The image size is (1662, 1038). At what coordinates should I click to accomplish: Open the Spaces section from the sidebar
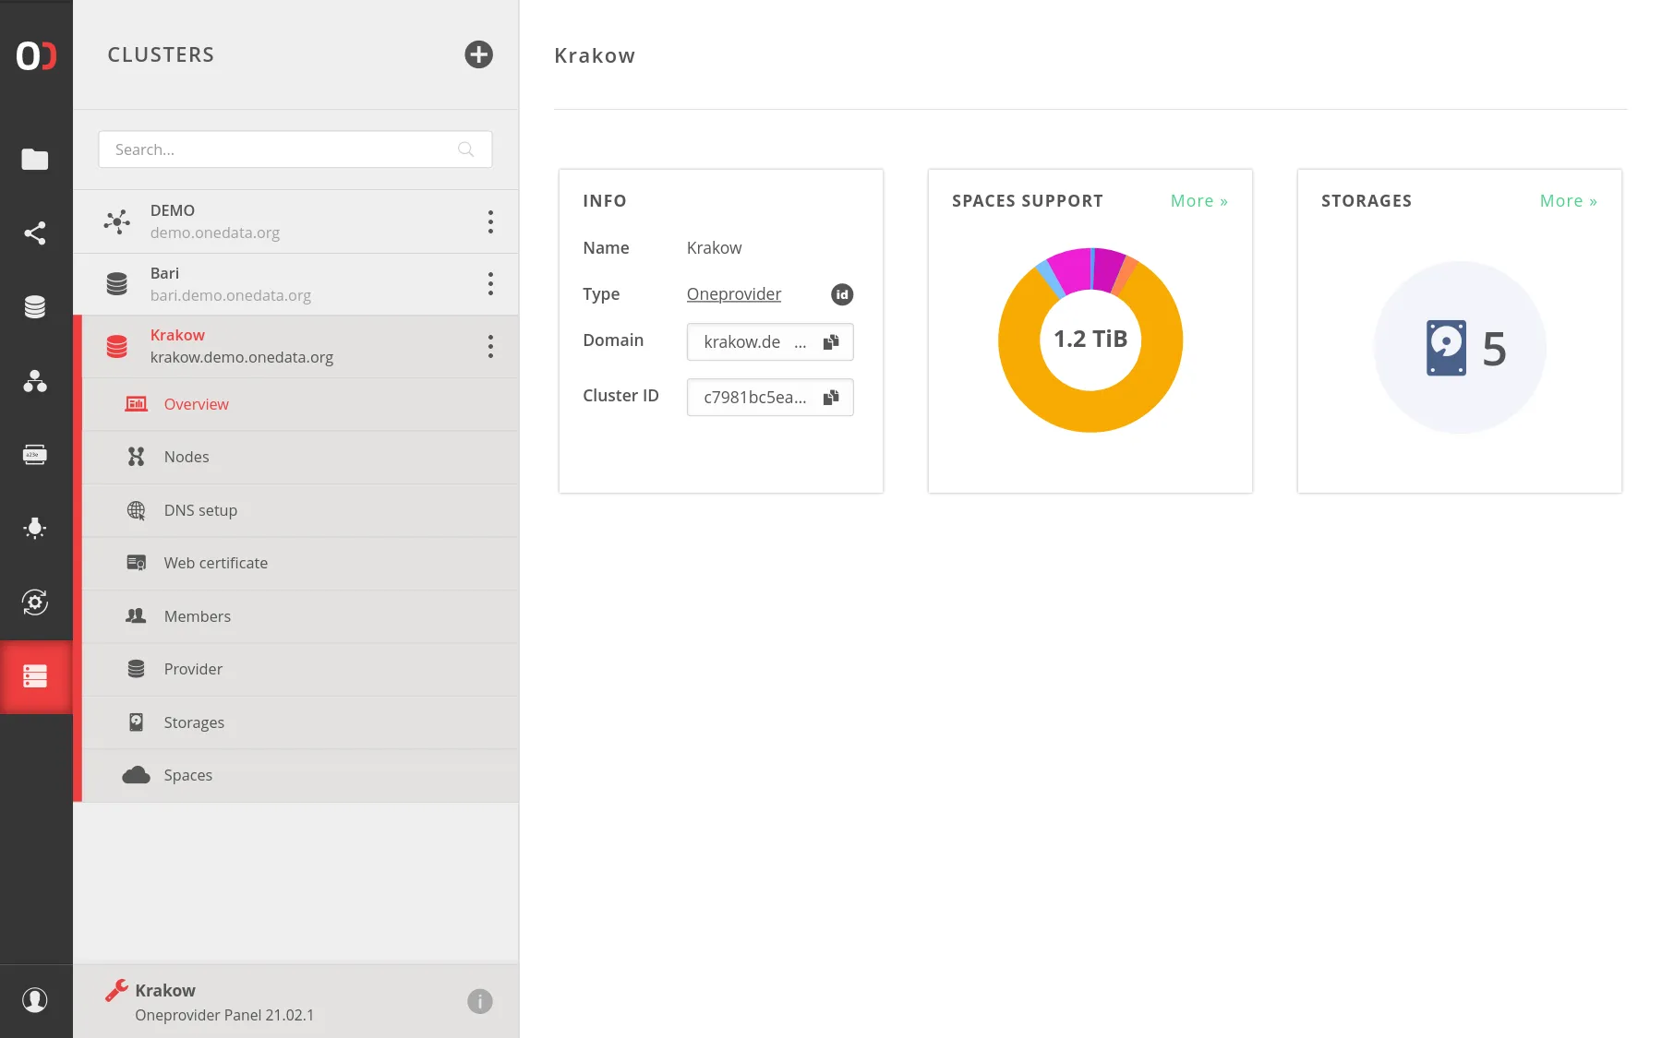point(36,305)
